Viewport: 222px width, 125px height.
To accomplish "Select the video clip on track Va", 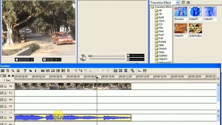I will point(73,86).
